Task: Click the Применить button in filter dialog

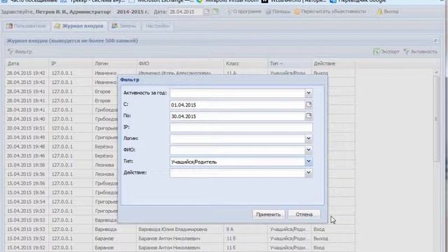Action: coord(268,214)
